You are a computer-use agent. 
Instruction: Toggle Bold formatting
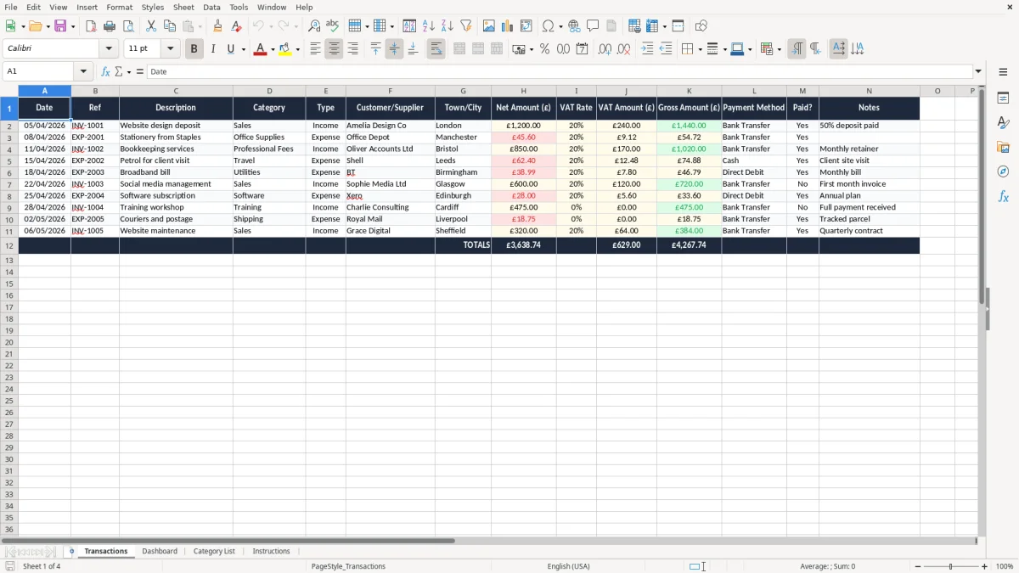pos(194,49)
